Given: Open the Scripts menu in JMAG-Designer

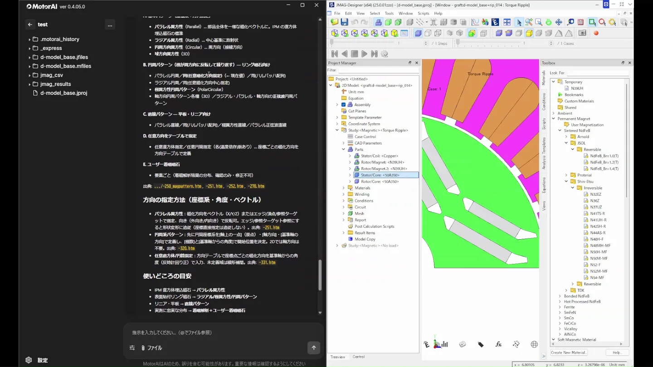Looking at the screenshot, I should (423, 14).
